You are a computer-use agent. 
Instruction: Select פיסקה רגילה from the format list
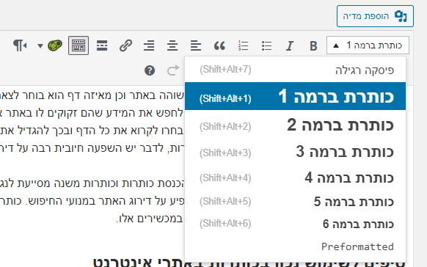tap(295, 70)
